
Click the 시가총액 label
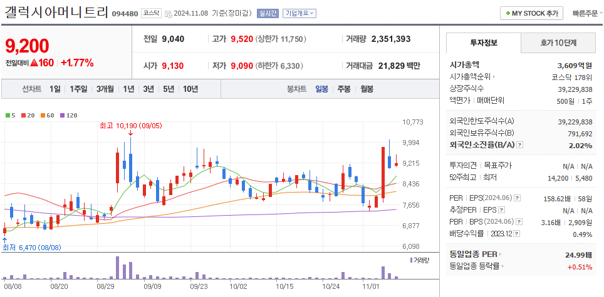pos(464,65)
